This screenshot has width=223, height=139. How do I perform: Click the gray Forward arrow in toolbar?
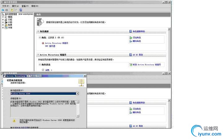(x=7, y=10)
